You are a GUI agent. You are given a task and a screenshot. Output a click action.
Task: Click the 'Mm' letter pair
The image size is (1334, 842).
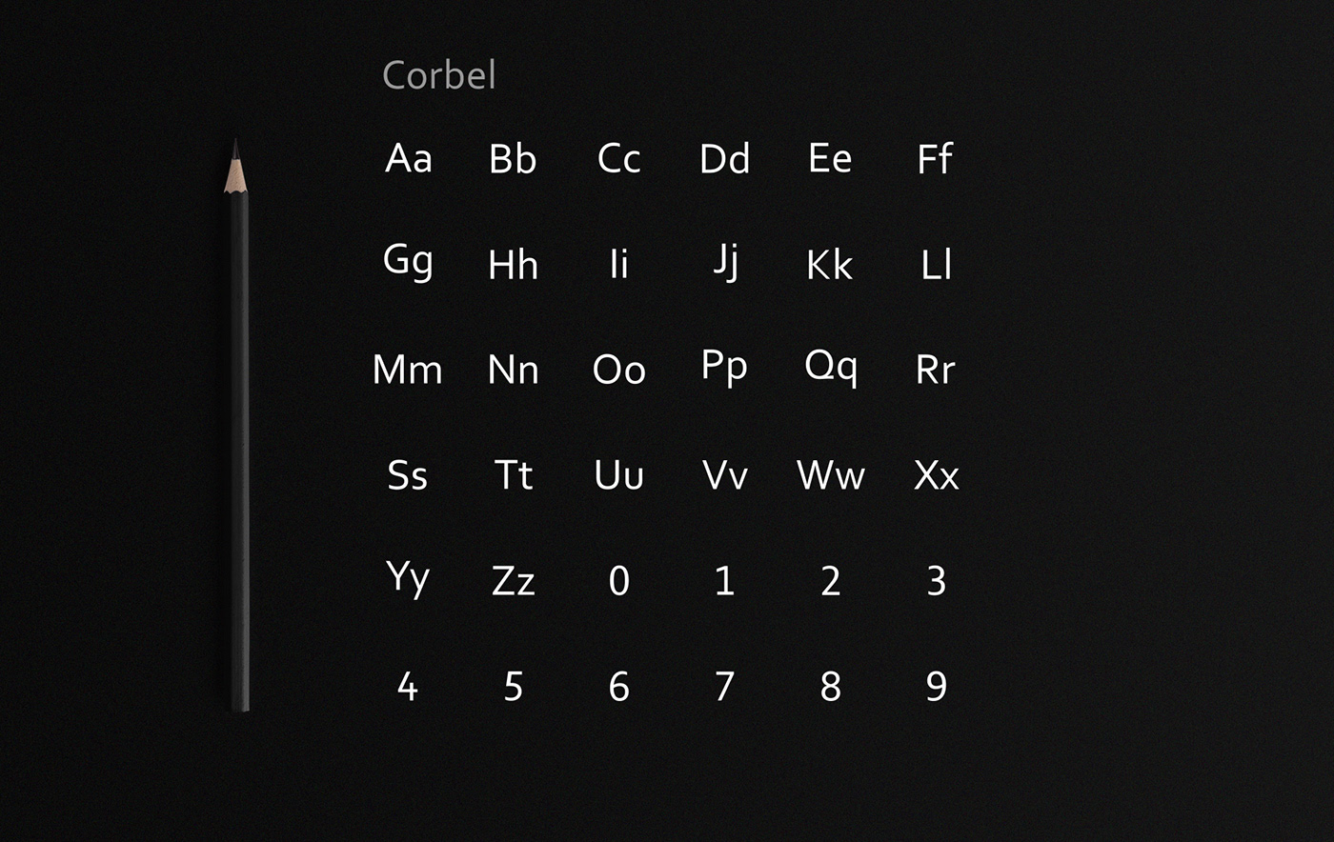click(408, 370)
